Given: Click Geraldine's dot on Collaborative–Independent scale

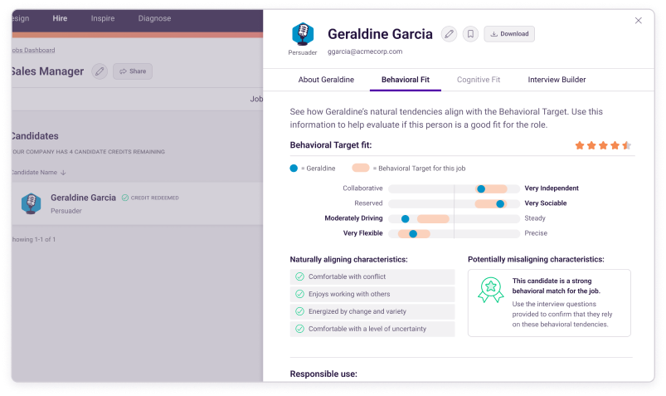Looking at the screenshot, I should tap(481, 188).
